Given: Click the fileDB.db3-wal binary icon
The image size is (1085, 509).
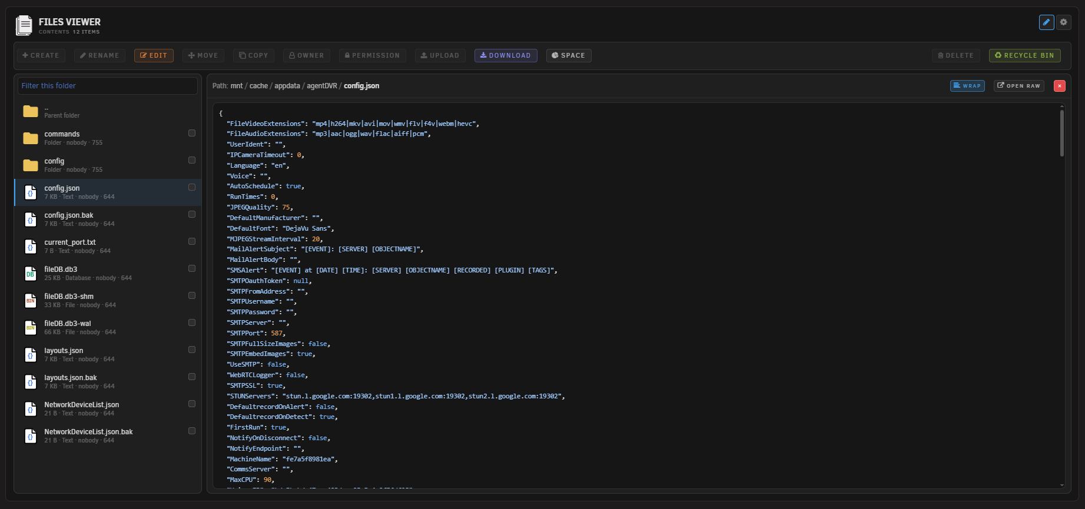Looking at the screenshot, I should pos(31,328).
